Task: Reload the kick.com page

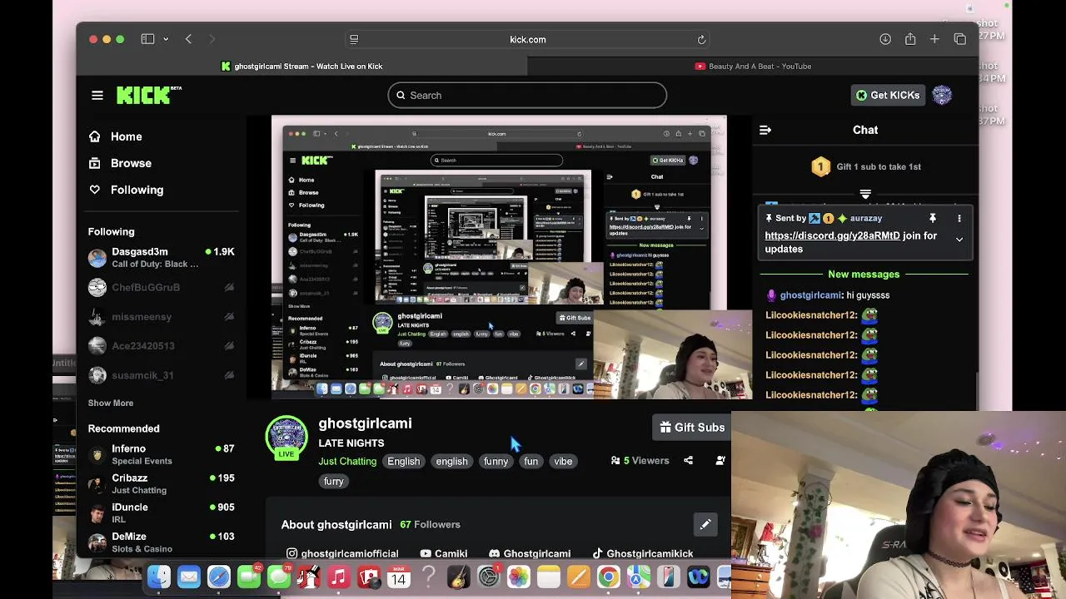Action: 701,39
